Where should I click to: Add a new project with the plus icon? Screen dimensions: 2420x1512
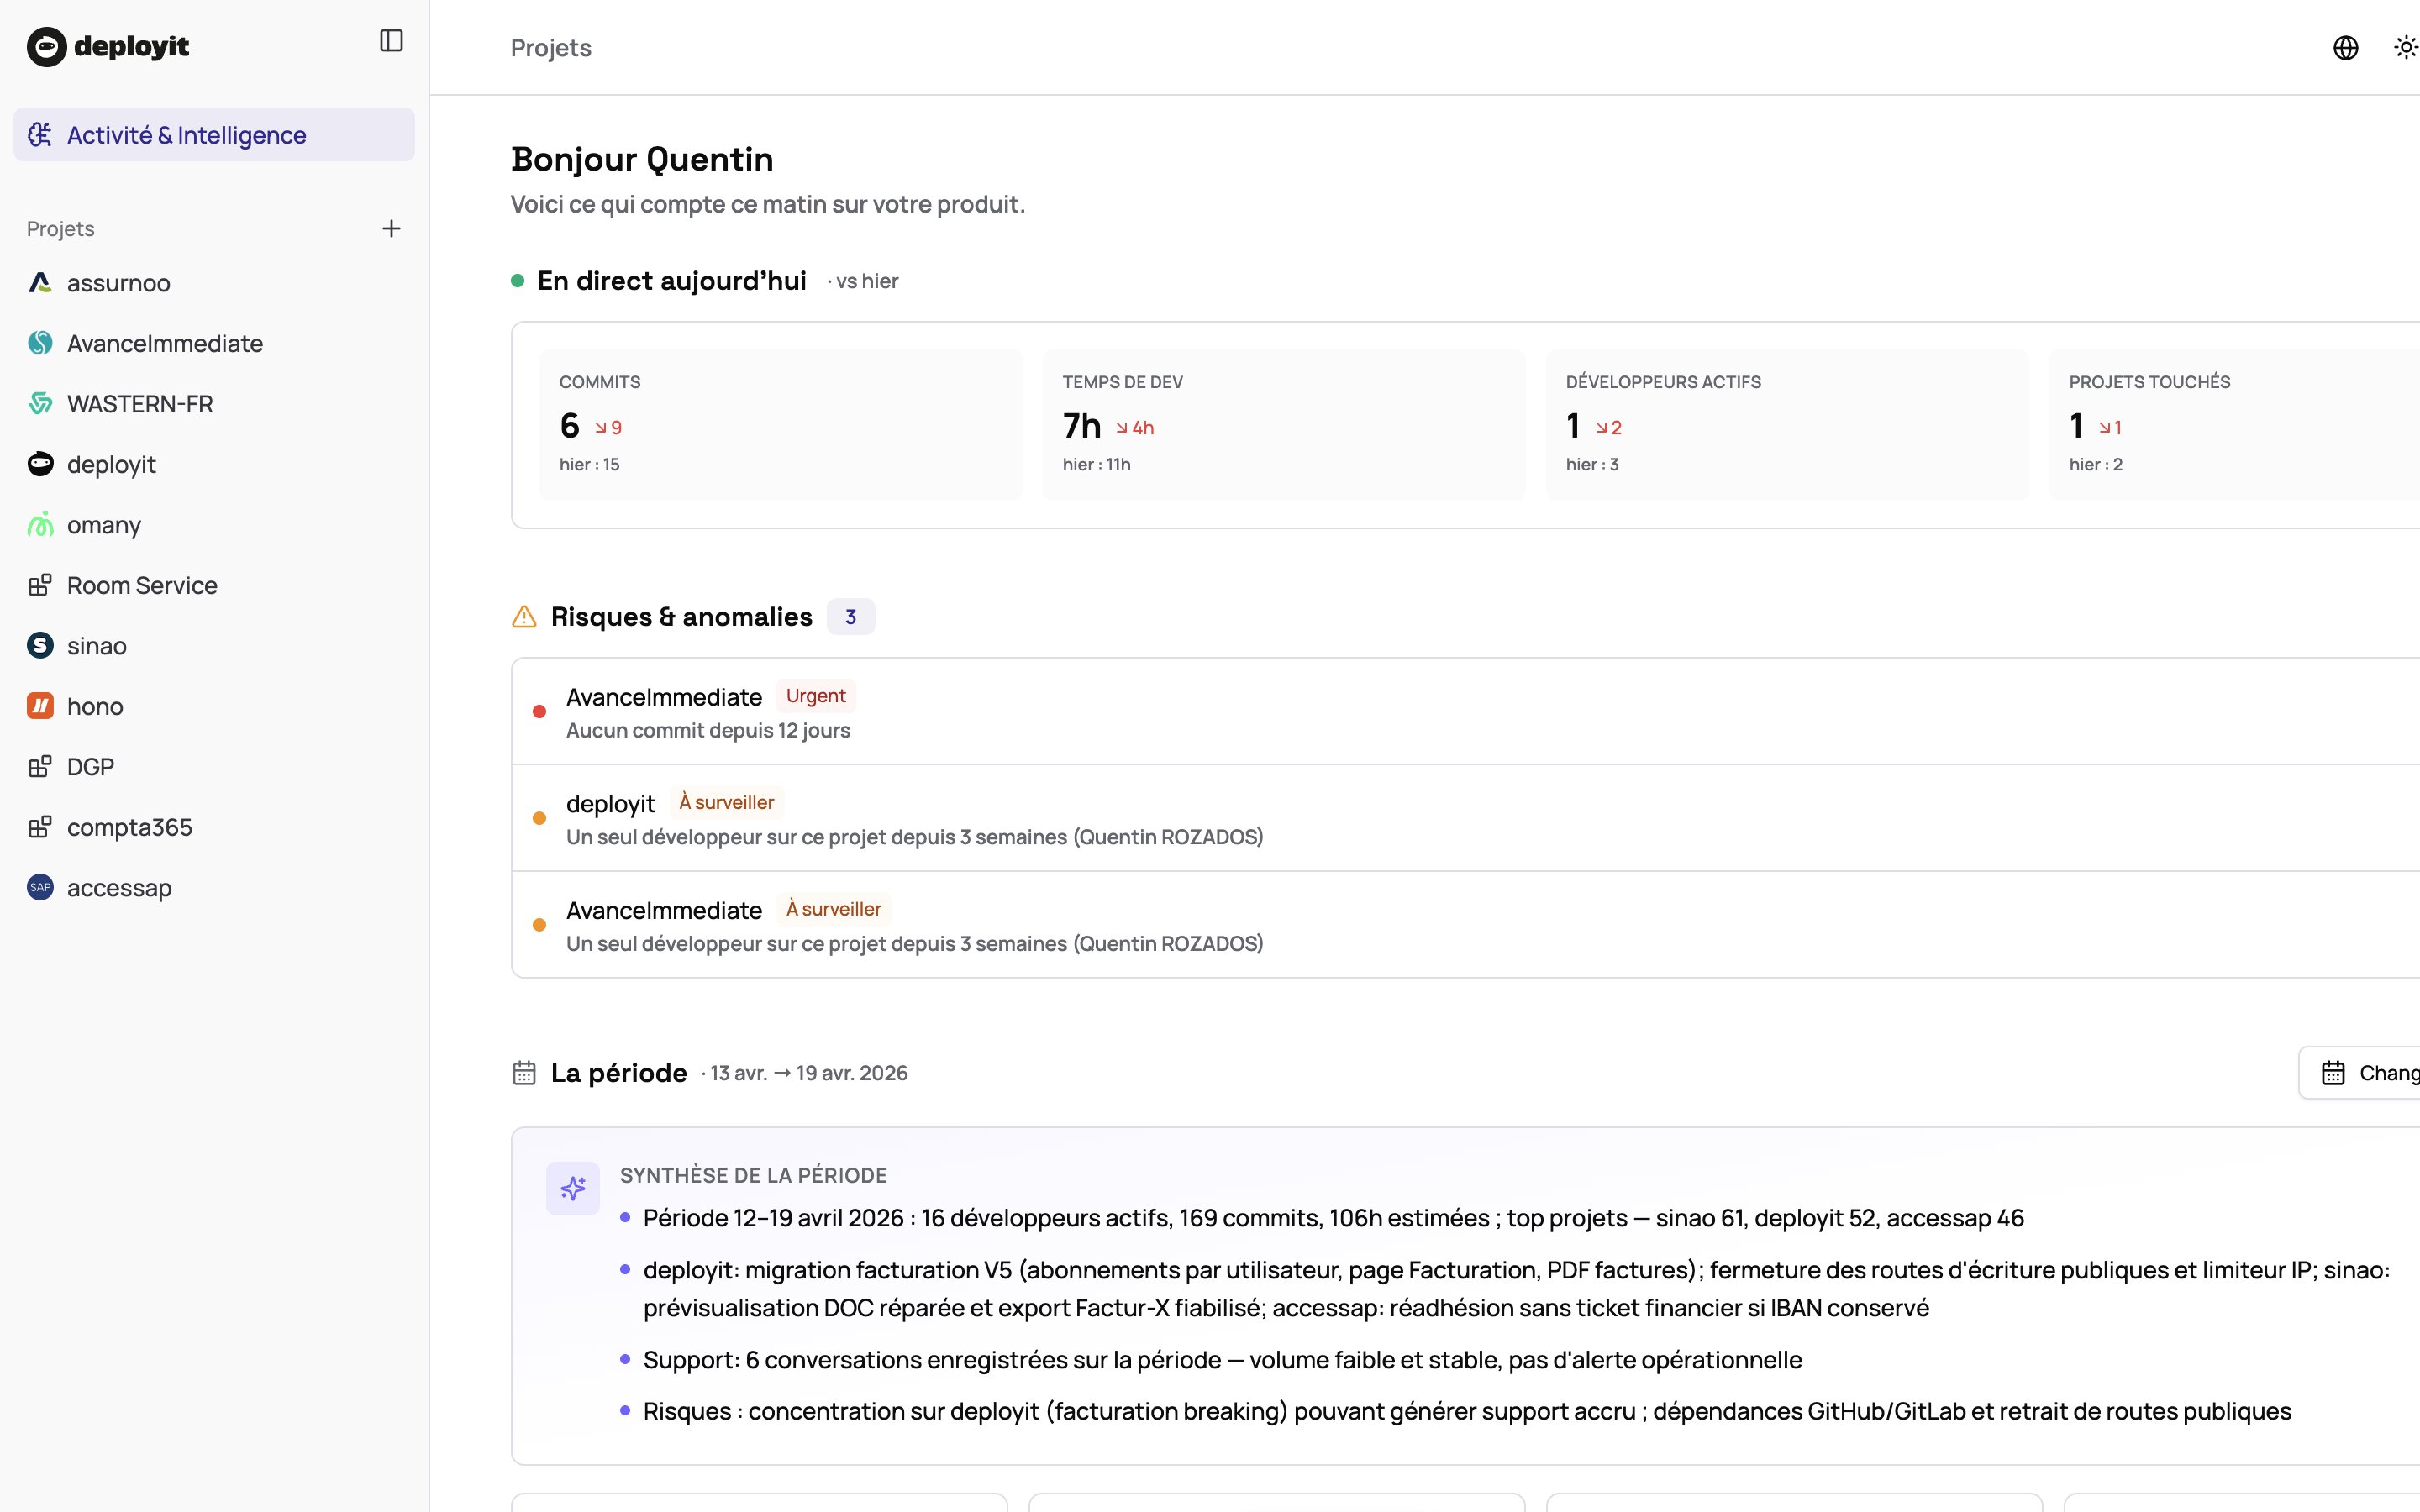392,228
